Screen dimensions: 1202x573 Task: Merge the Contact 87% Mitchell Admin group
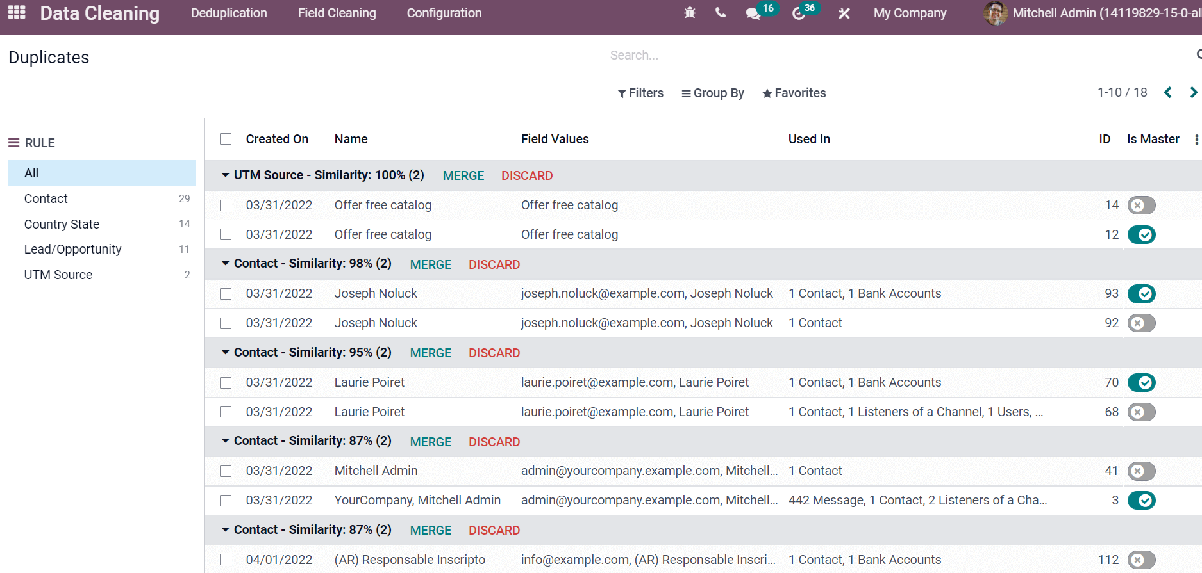[x=431, y=442]
